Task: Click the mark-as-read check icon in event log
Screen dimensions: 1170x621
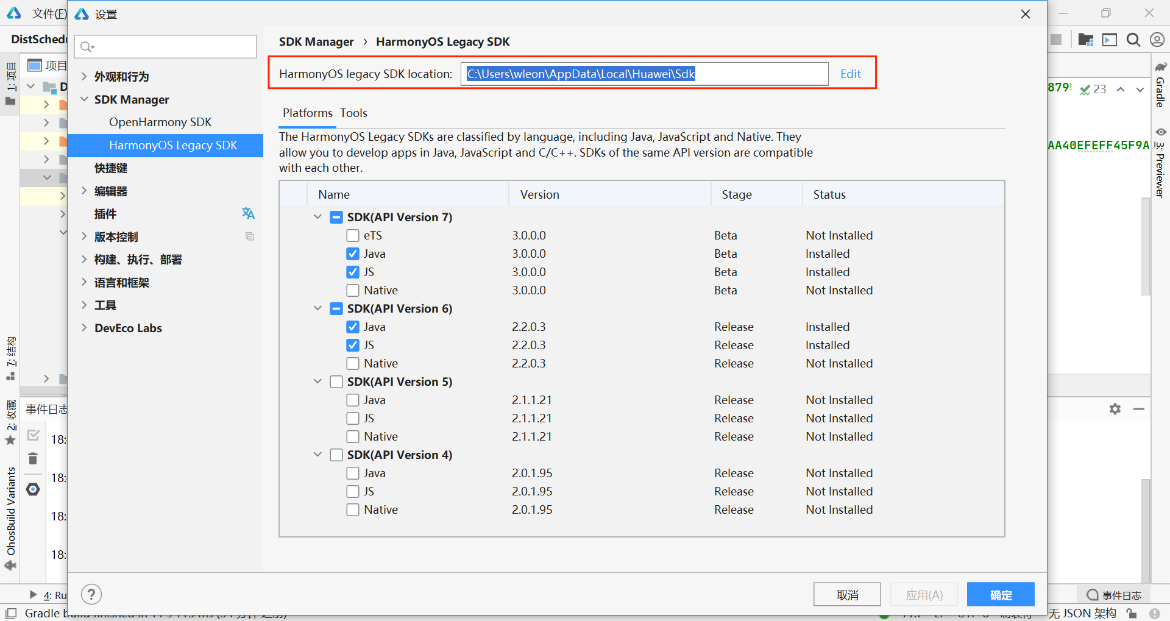Action: tap(34, 435)
